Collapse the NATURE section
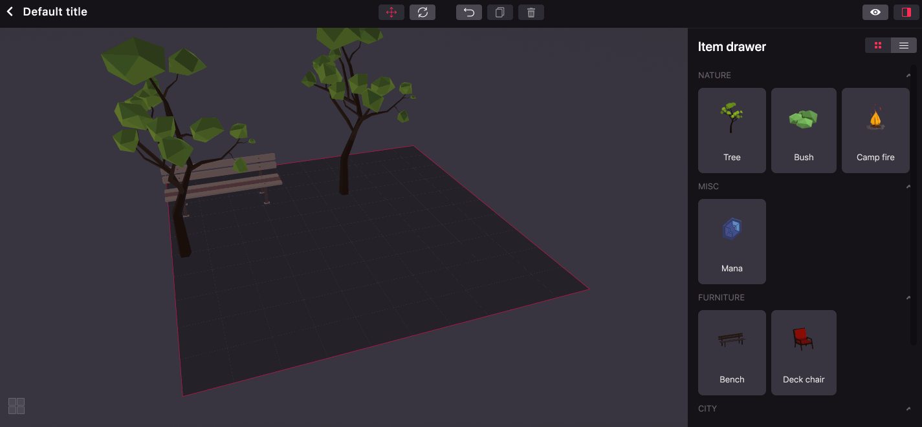922x427 pixels. [908, 76]
